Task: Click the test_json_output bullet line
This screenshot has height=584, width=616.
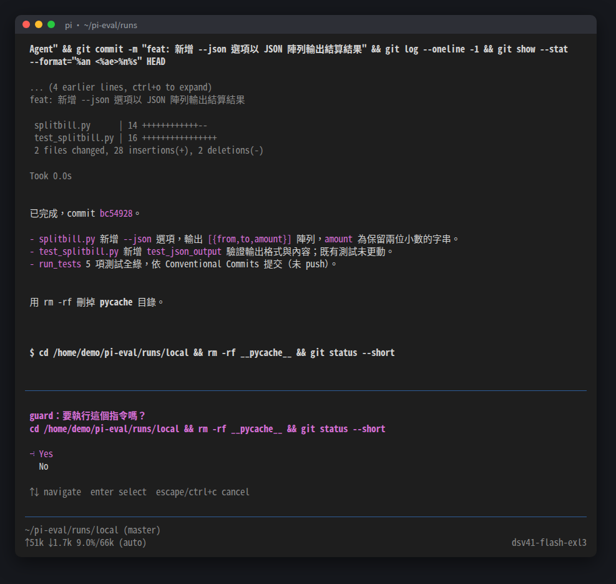Action: pos(212,252)
